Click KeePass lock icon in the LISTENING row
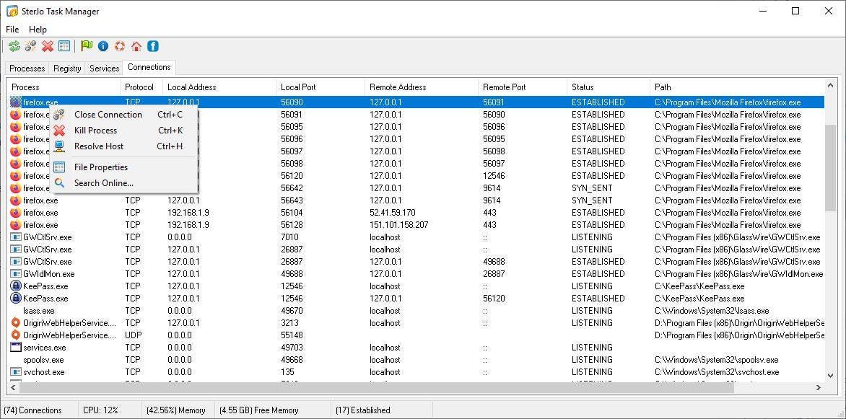Viewport: 846px width, 419px height. (x=16, y=286)
